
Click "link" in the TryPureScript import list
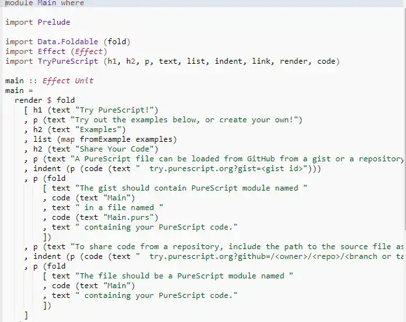[x=261, y=61]
